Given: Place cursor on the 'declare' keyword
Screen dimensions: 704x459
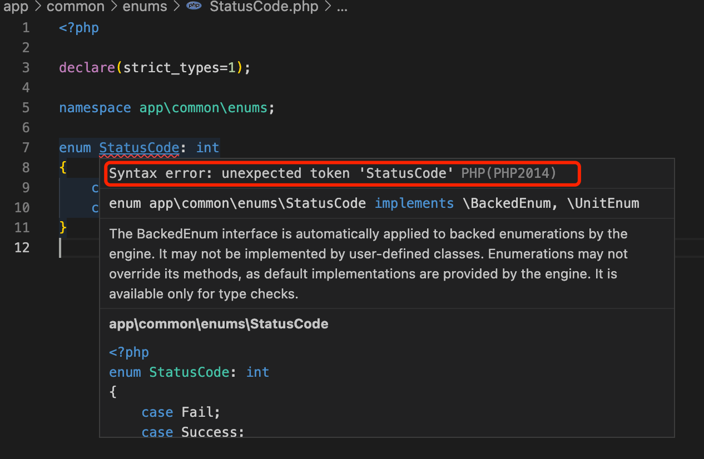Looking at the screenshot, I should [87, 68].
